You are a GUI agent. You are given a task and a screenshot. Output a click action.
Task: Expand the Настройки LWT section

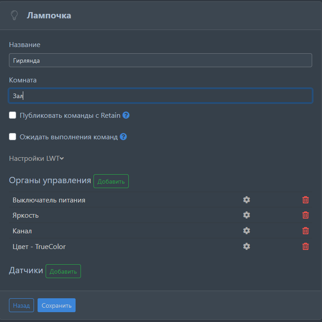point(37,158)
